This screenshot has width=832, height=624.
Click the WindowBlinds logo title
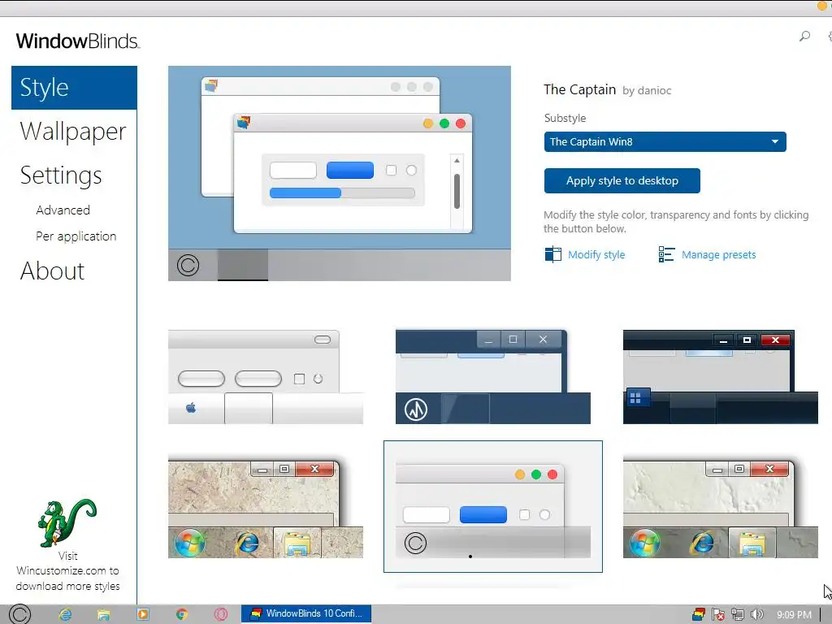77,41
